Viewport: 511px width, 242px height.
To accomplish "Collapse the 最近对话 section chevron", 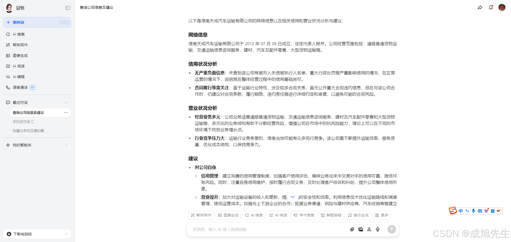I will (x=66, y=103).
